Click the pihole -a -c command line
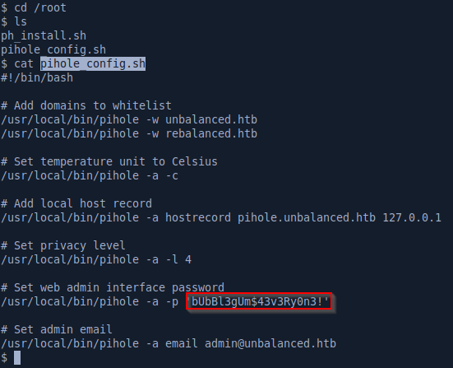Screen dimensions: 453x368 (x=90, y=175)
